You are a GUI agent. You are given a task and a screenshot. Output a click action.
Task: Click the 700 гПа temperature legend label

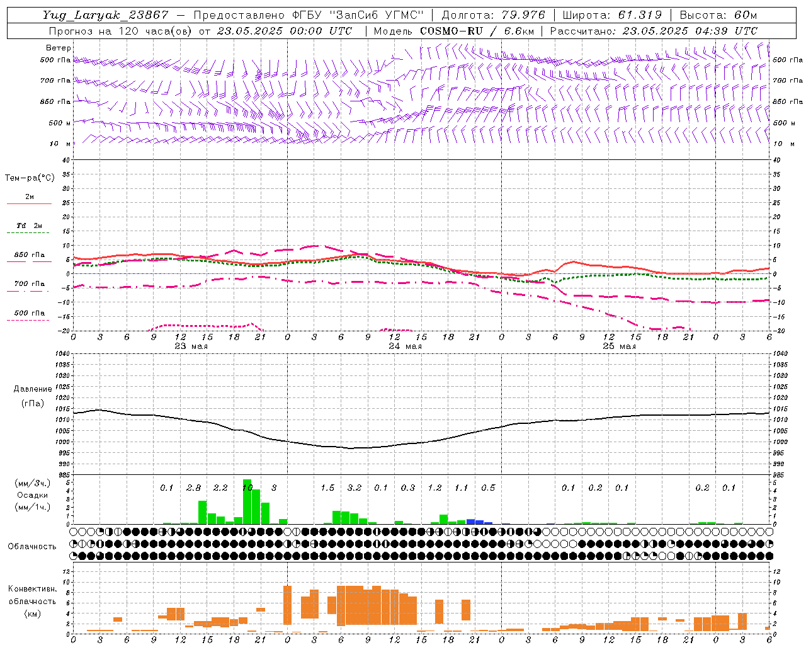(x=30, y=284)
